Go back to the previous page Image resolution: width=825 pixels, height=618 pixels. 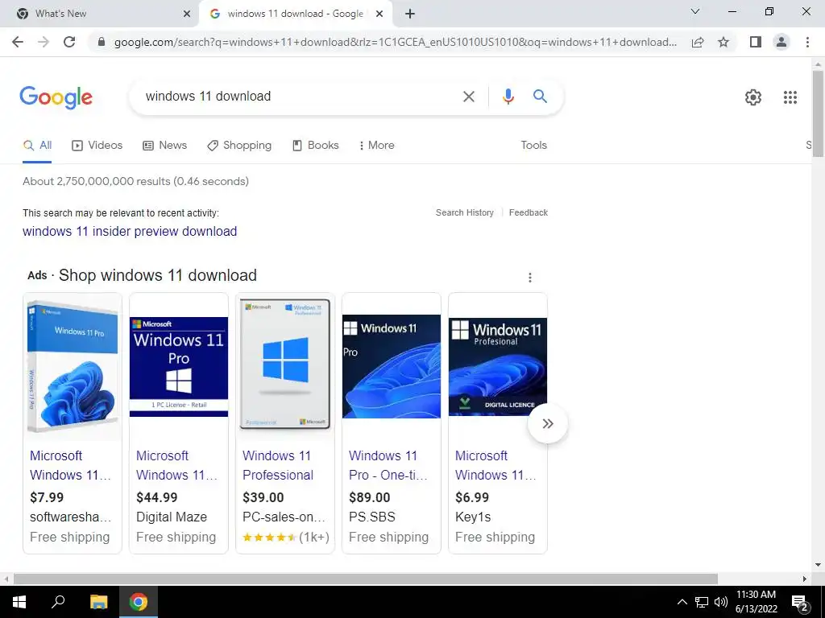coord(18,42)
